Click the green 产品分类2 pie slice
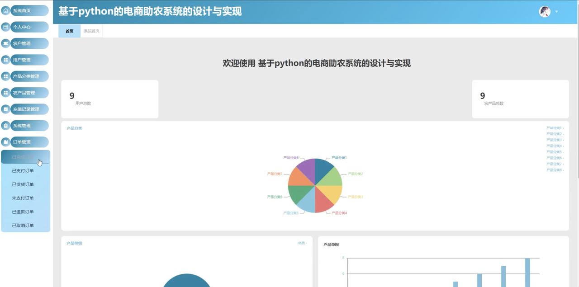This screenshot has height=287, width=579. pos(332,178)
